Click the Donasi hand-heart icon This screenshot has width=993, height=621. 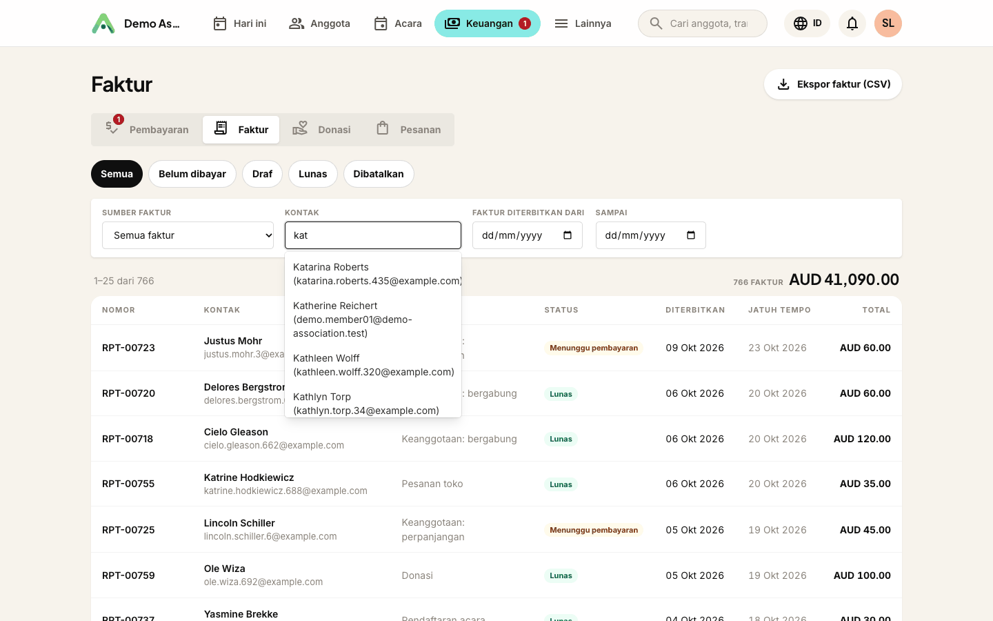[300, 128]
